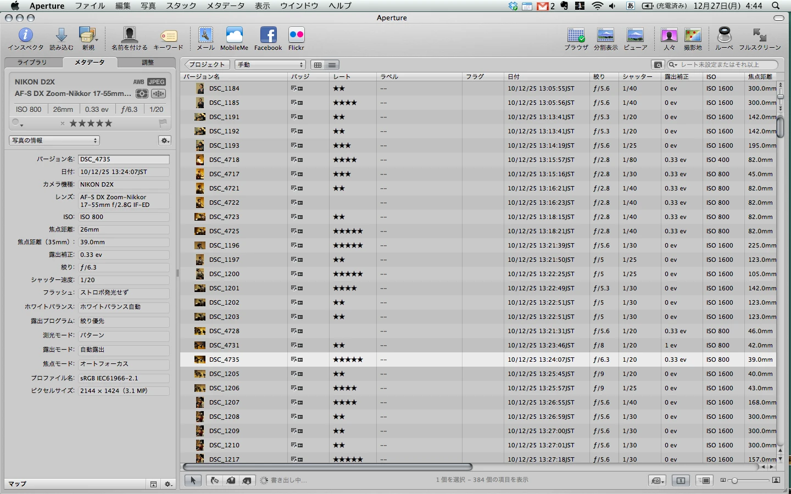Click the Keywords (キーワード) tag icon
Image resolution: width=791 pixels, height=494 pixels.
168,36
